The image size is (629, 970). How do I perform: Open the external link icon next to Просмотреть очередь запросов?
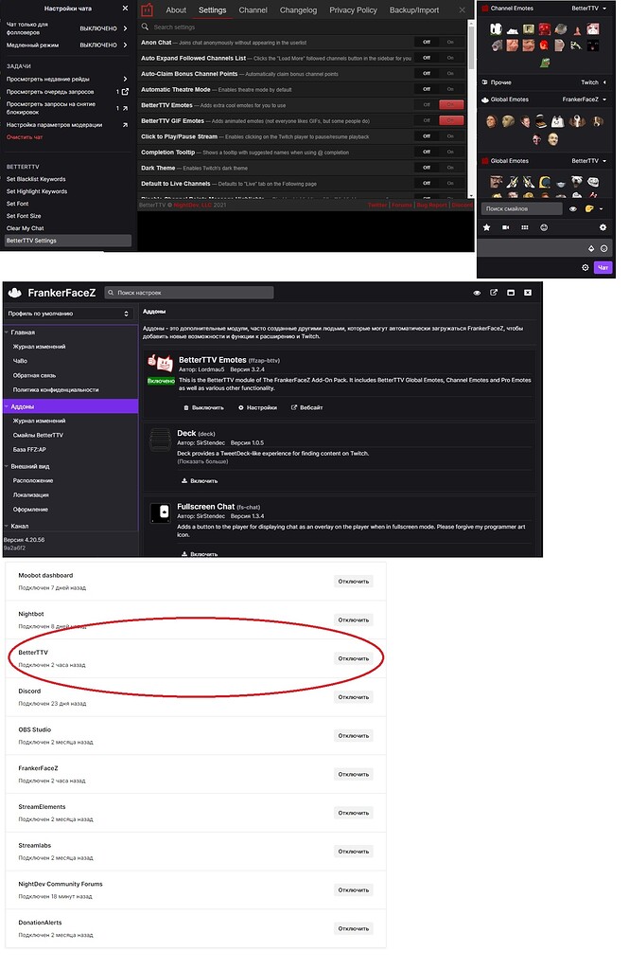[125, 92]
